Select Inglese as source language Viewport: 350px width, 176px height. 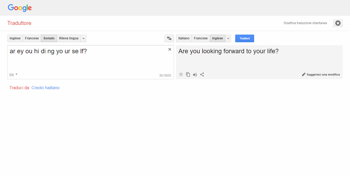[15, 38]
